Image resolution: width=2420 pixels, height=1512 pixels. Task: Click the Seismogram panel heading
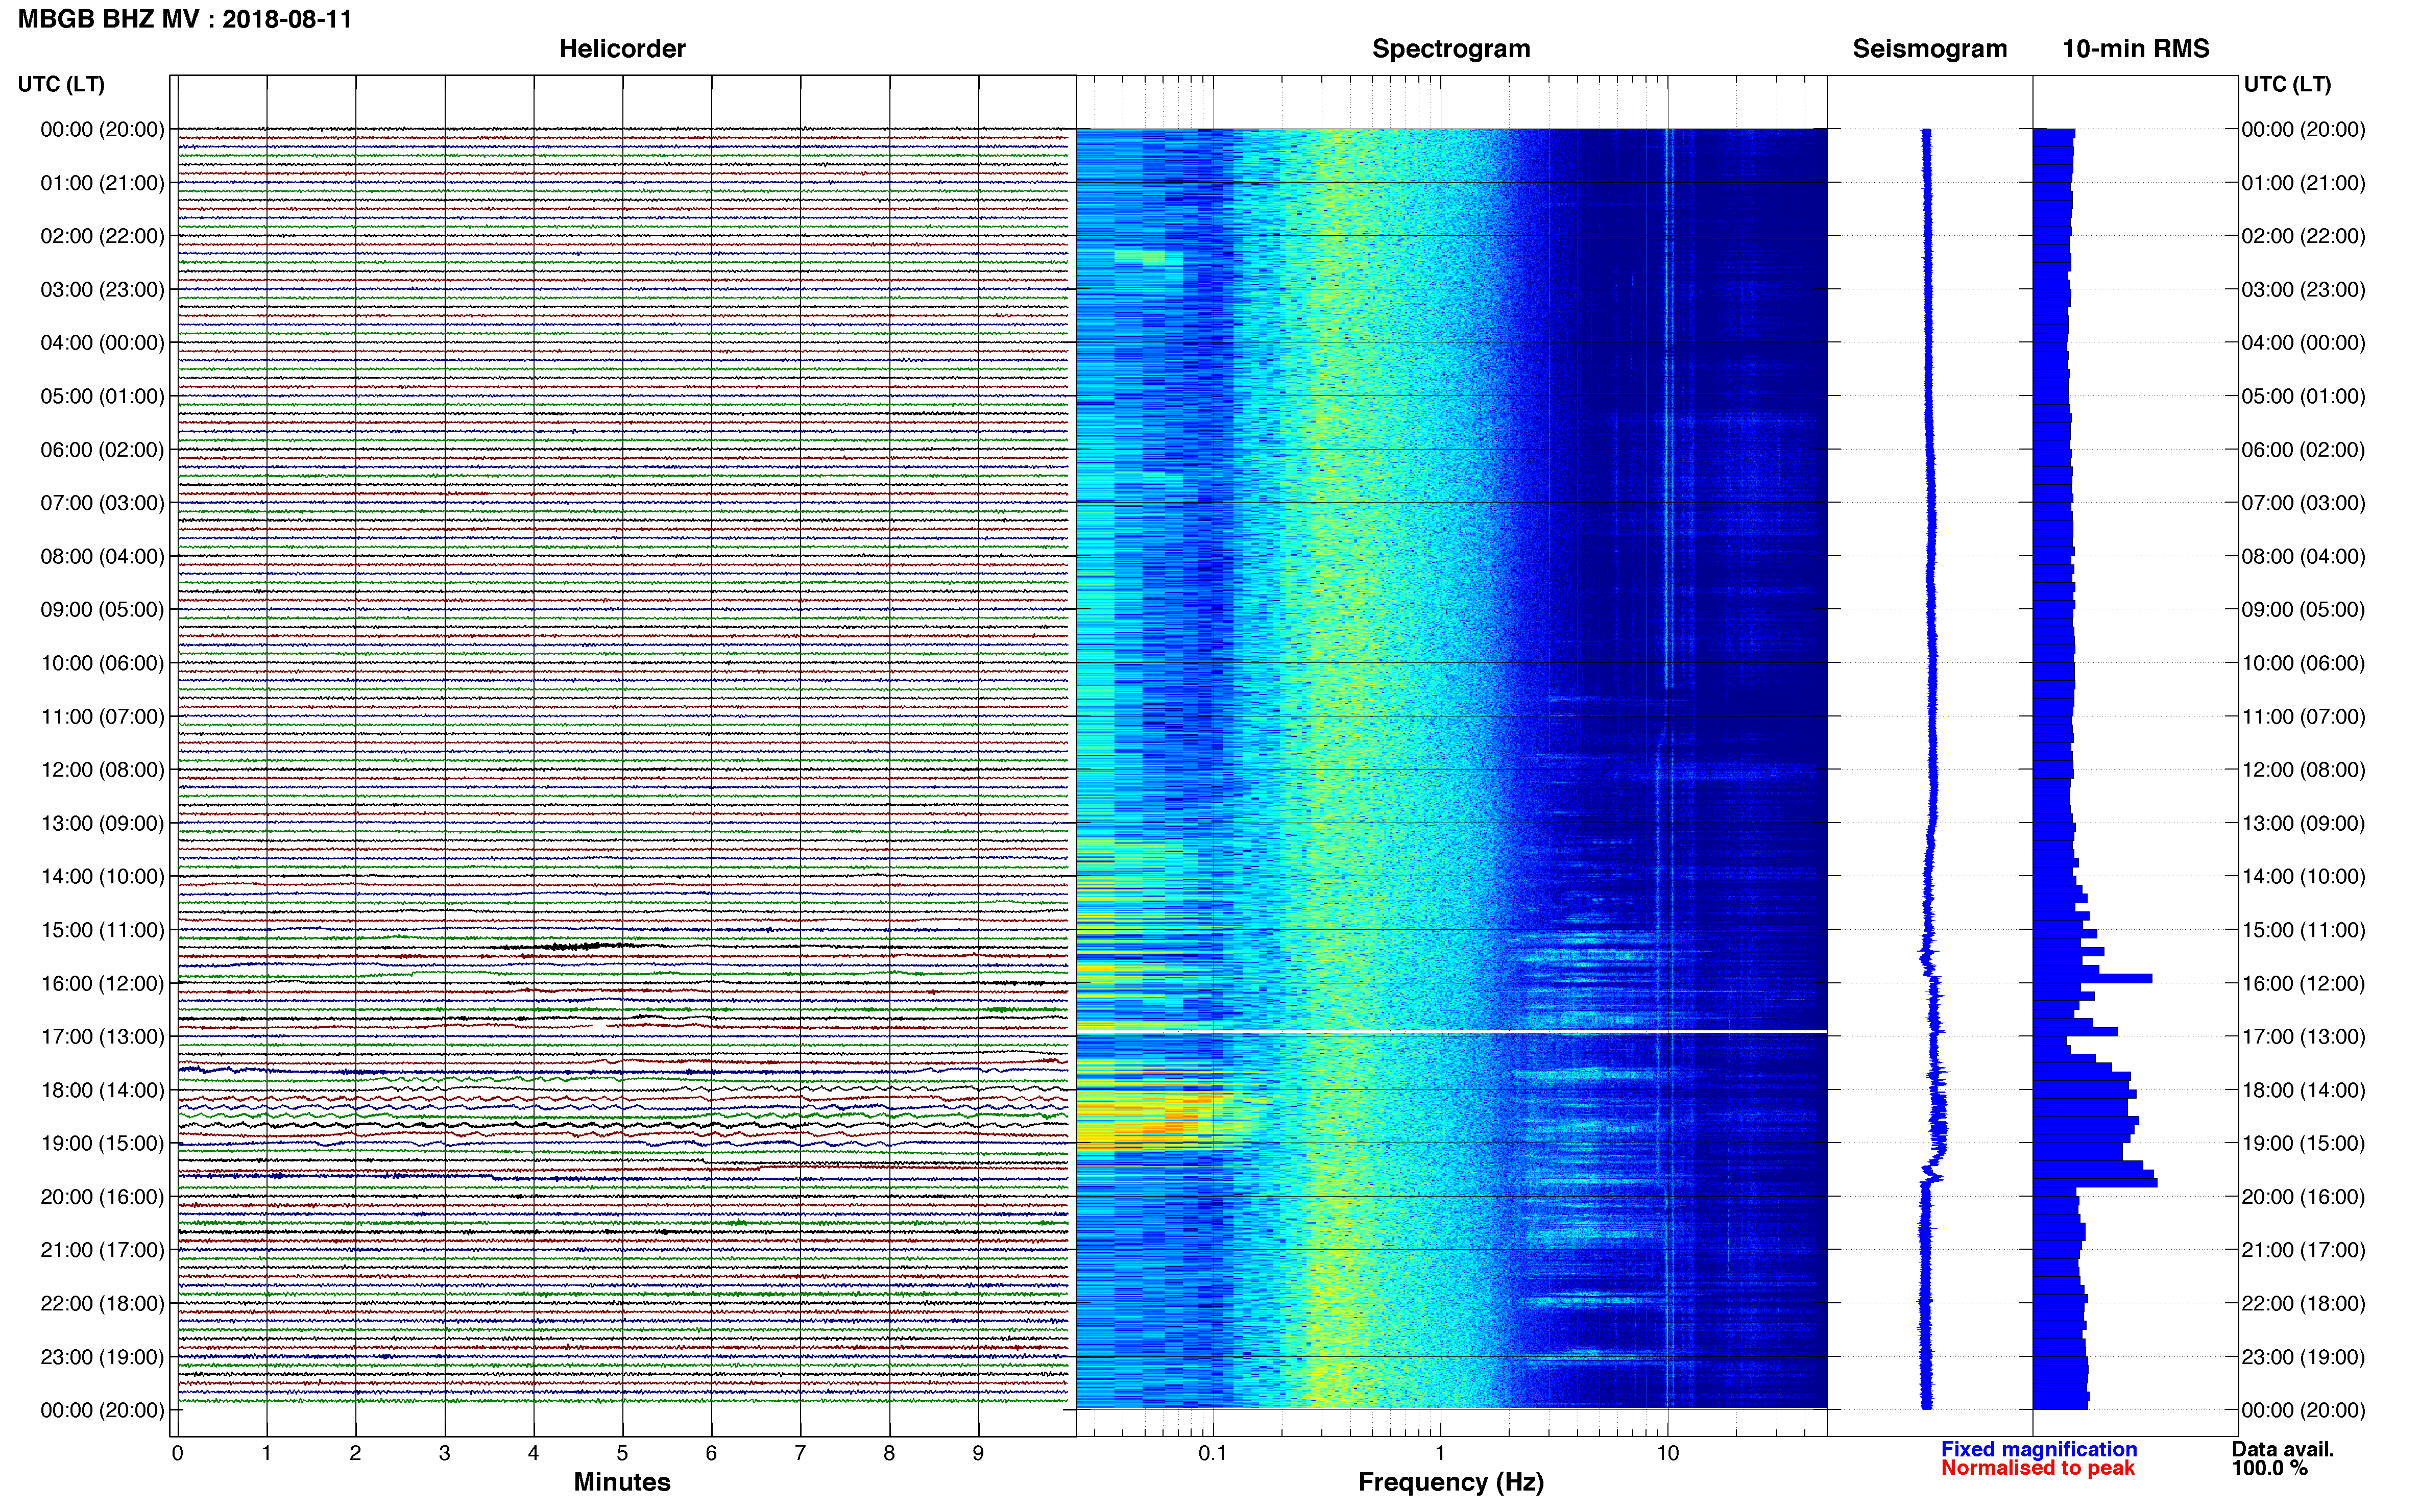[x=1930, y=49]
